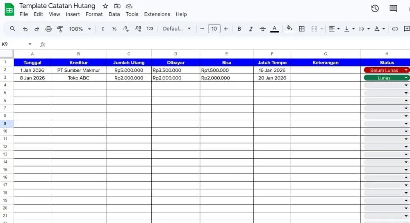Open the Edit menu
The height and width of the screenshot is (223, 410).
click(x=38, y=14)
